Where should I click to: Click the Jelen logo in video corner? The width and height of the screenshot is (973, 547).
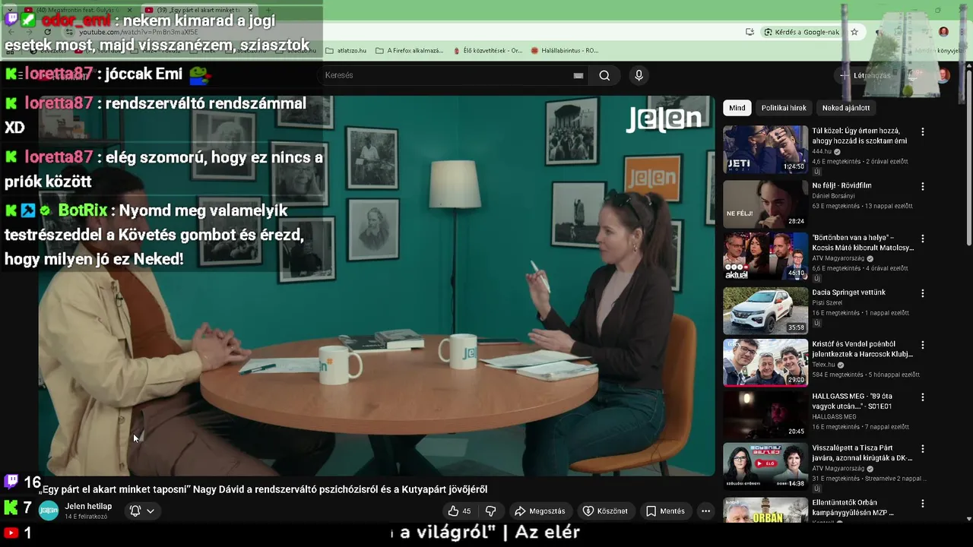tap(664, 119)
